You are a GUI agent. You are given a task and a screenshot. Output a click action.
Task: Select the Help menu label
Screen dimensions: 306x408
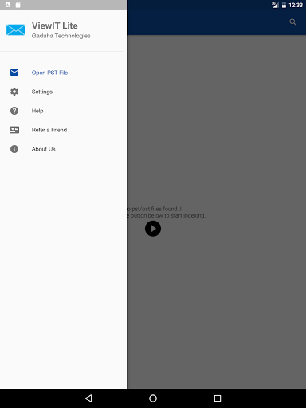pyautogui.click(x=37, y=111)
